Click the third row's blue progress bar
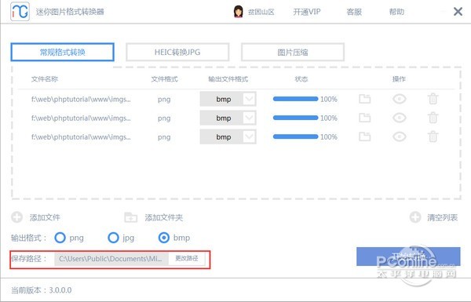The image size is (471, 302). coord(295,136)
